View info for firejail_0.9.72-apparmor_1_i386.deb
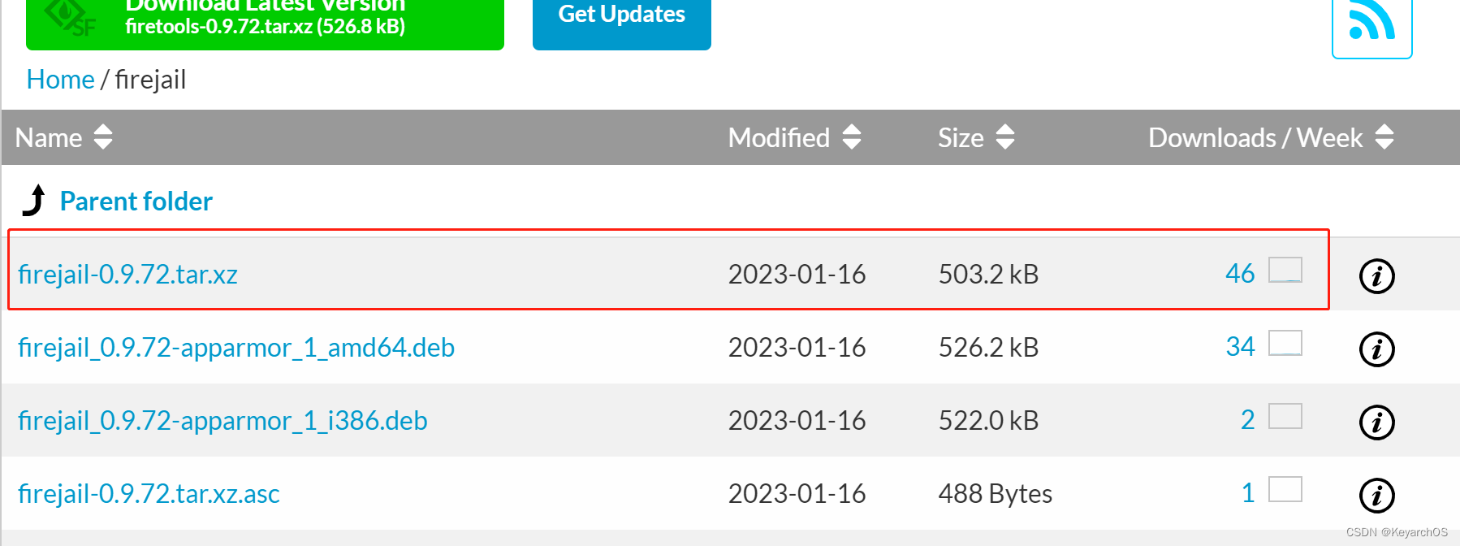The image size is (1460, 546). (x=1376, y=421)
